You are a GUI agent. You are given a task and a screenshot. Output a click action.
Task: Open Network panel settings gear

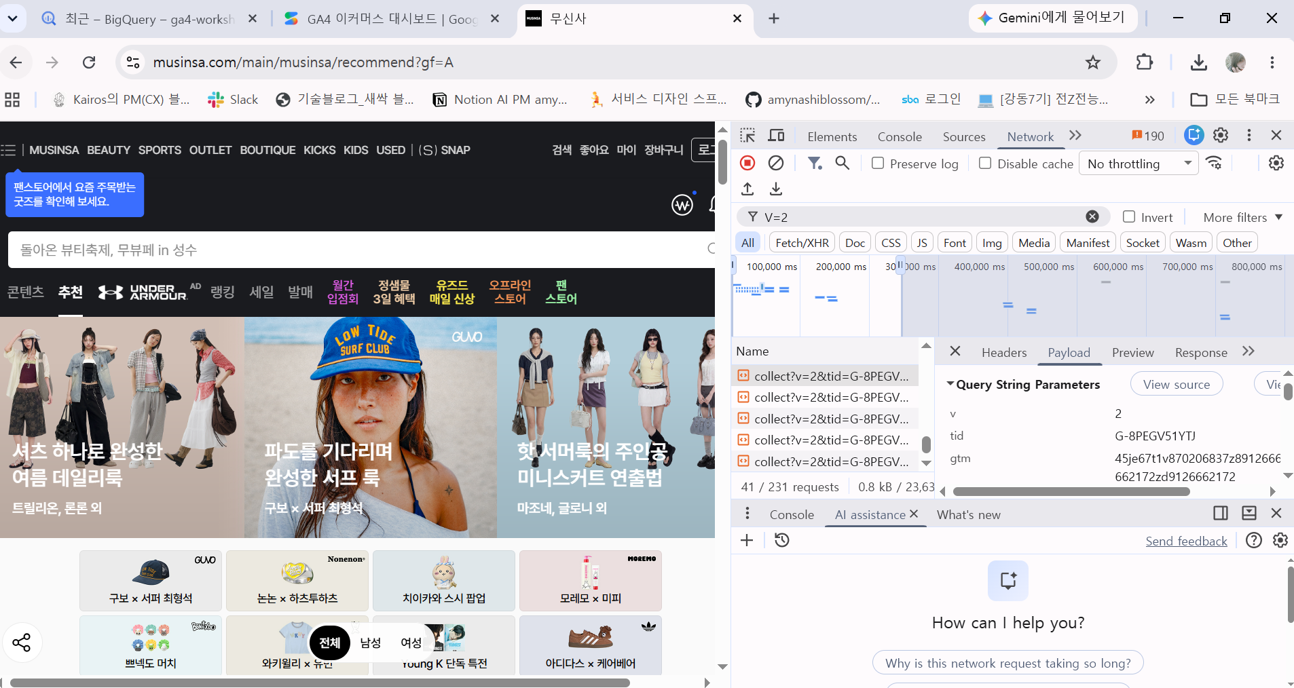[1276, 163]
